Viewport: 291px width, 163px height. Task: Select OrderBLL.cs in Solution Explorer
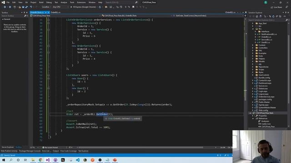[x=266, y=37]
